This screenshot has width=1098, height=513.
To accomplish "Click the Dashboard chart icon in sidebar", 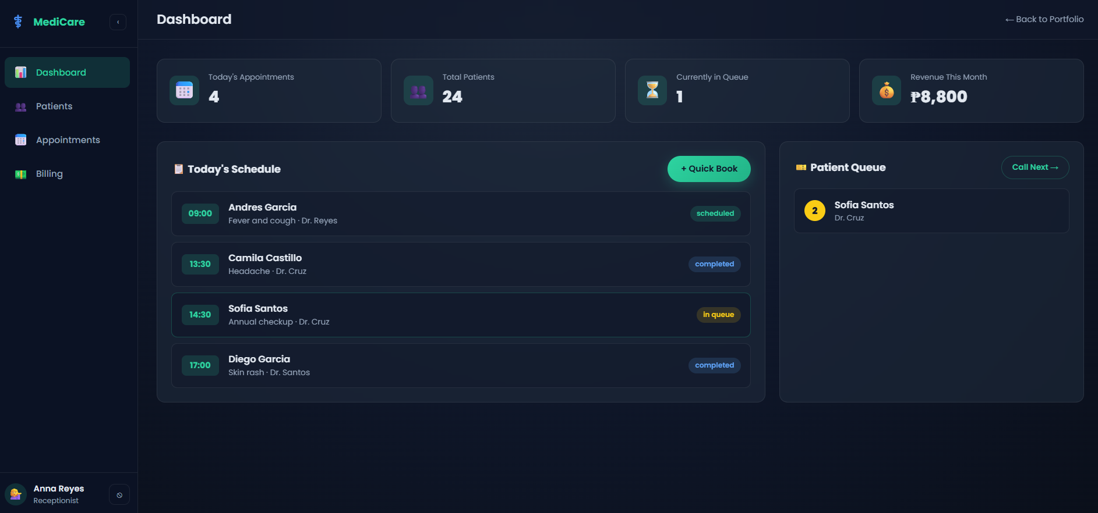I will pyautogui.click(x=21, y=72).
